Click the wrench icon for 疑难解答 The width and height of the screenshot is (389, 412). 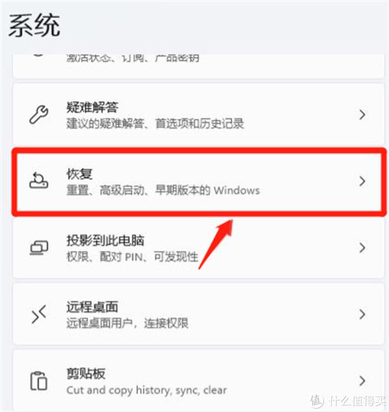point(39,115)
